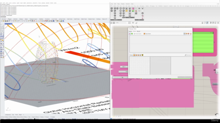Click Udemy logo in bottom corner
Viewport: 220px width, 123px height.
click(x=215, y=120)
